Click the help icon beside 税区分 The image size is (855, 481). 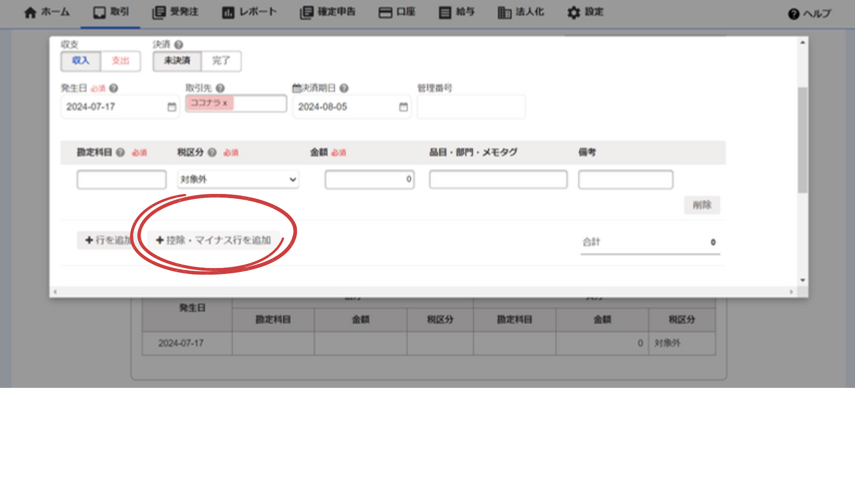click(x=212, y=153)
